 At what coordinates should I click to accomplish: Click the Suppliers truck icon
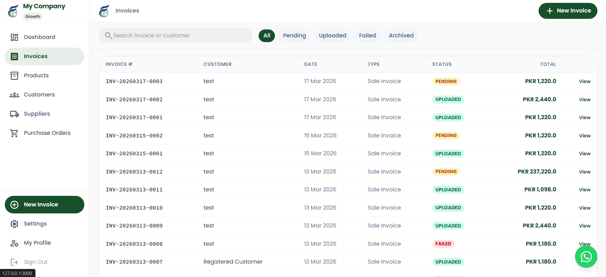[14, 114]
